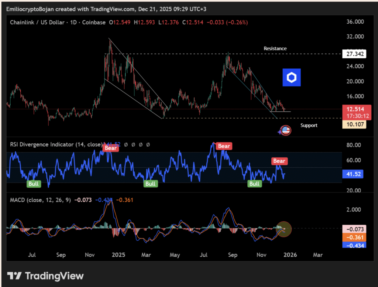The height and width of the screenshot is (287, 378).
Task: Click the middle green Bull label on RSI
Action: tap(150, 184)
